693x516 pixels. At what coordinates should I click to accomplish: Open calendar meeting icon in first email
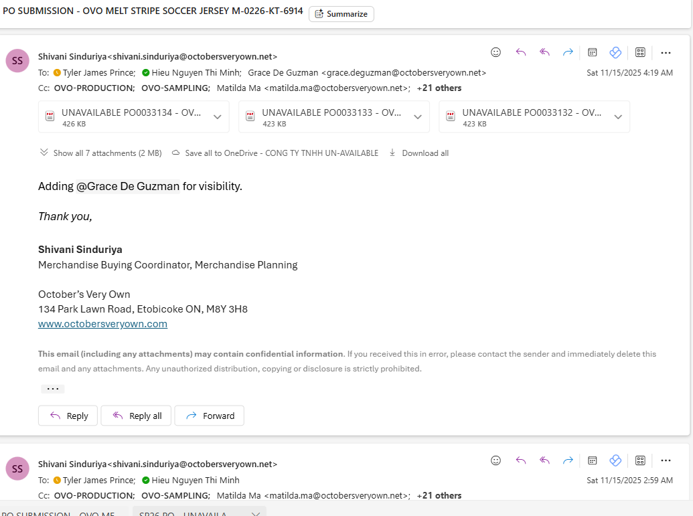(x=593, y=52)
